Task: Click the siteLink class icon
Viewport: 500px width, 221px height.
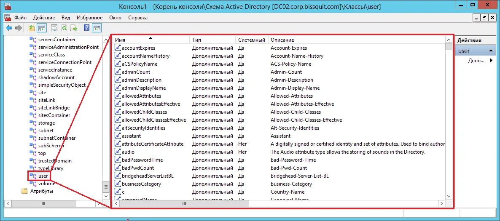Action: click(x=33, y=100)
